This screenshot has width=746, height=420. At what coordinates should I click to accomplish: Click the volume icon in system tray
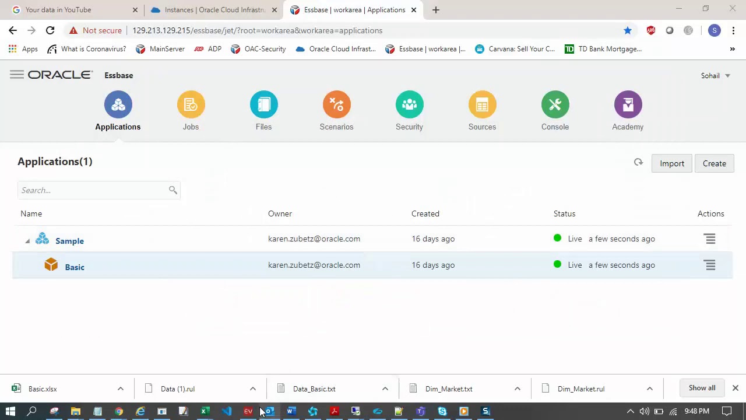[644, 411]
